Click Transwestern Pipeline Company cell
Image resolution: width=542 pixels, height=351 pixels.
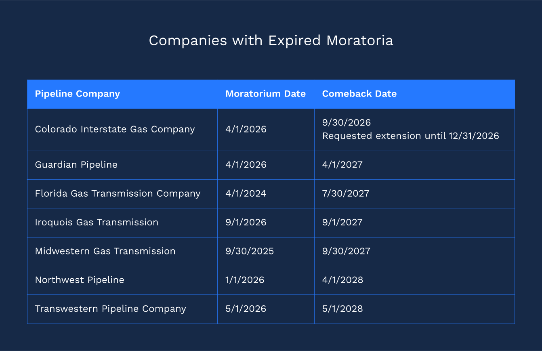[x=111, y=309]
